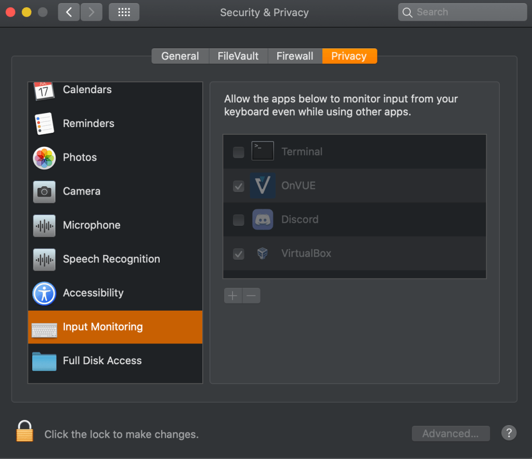Enable the Terminal checkbox
Viewport: 532px width, 459px height.
pos(238,152)
